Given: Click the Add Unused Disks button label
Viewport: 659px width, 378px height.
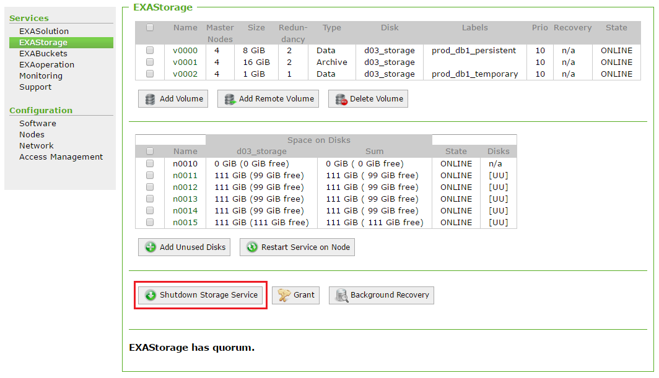Looking at the screenshot, I should point(193,247).
